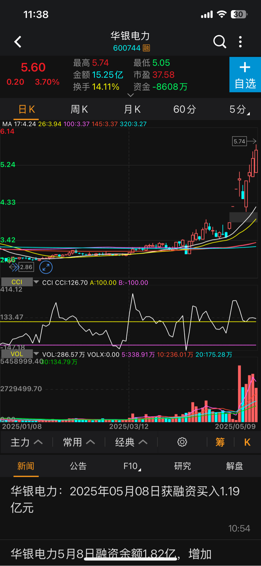Image resolution: width=261 pixels, height=566 pixels.
Task: Select the 新闻 news tab
Action: [26, 466]
